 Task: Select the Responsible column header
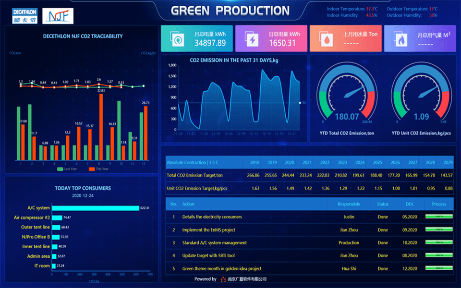pyautogui.click(x=349, y=204)
